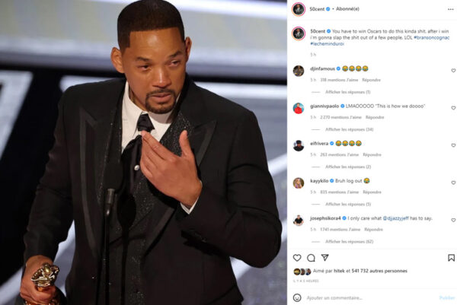
Task: Reply to kayykilo's comment via Répondre
Action: pos(372,192)
